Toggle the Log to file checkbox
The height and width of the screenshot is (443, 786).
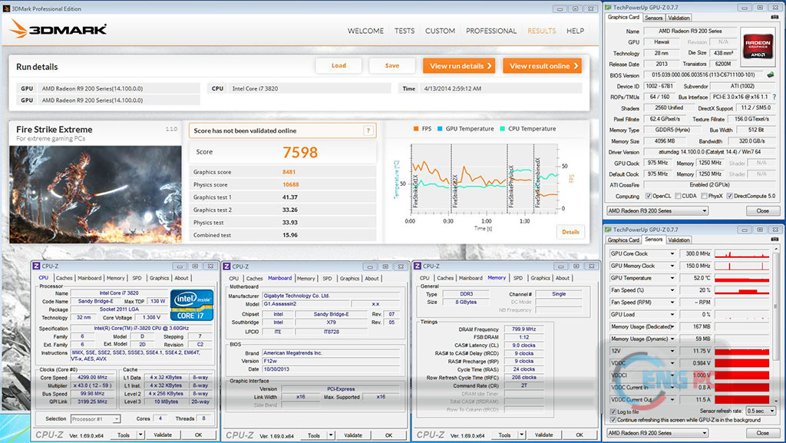tap(613, 412)
